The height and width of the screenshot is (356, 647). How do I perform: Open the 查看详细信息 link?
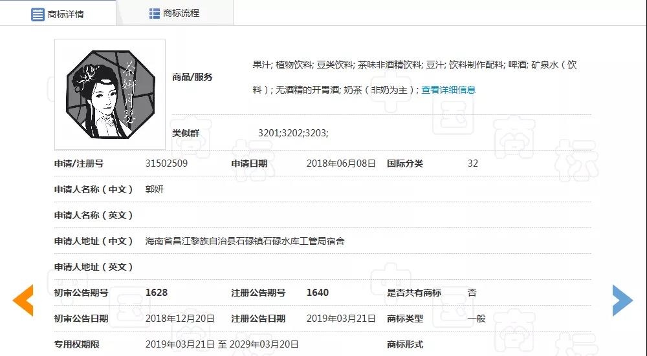(448, 90)
